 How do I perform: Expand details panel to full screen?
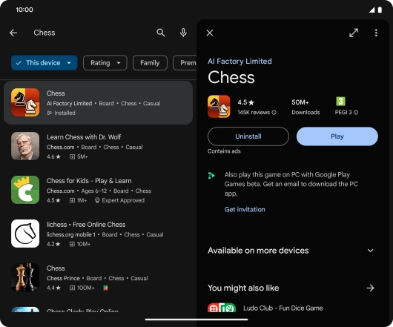[x=354, y=33]
